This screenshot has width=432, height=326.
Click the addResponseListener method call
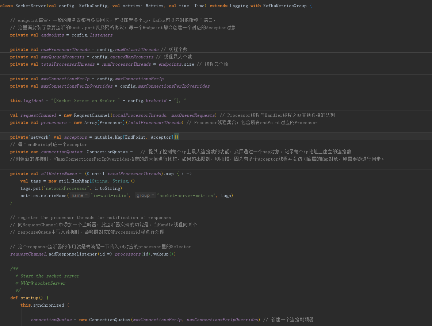(73, 254)
